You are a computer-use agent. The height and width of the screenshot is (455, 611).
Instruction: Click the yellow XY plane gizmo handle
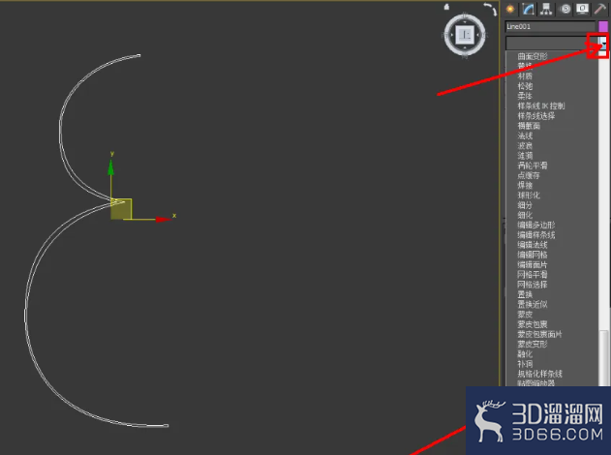tap(121, 209)
